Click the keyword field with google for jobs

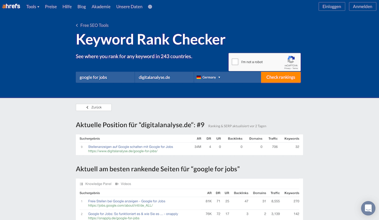click(x=105, y=77)
